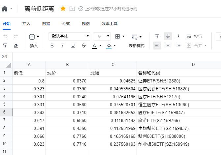
Task: Click the value 0.081632653
Action: coord(113,112)
